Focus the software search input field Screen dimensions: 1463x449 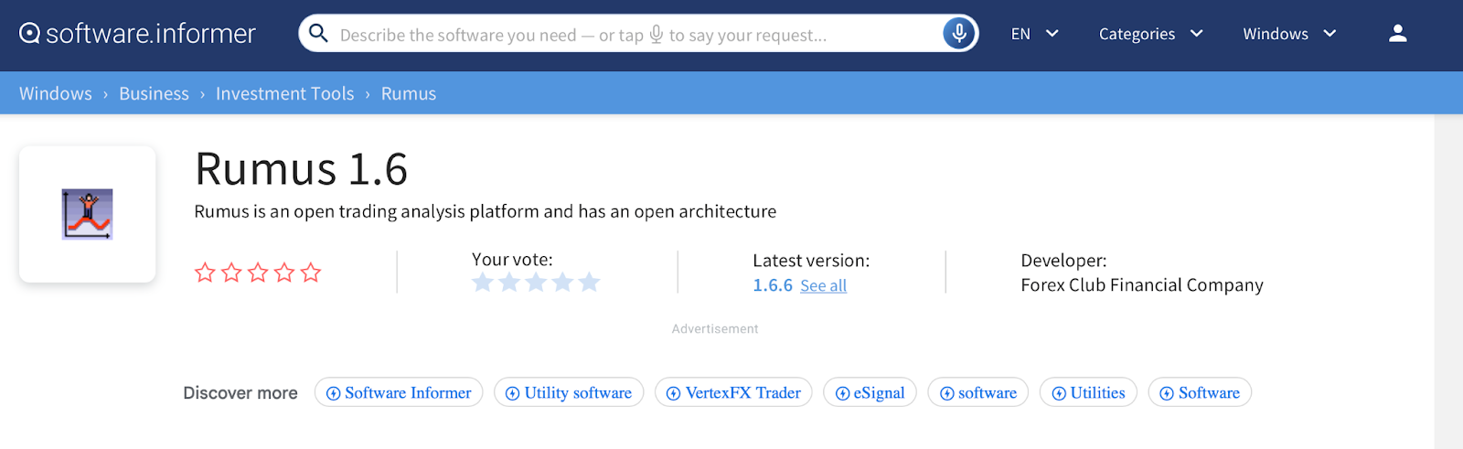coord(622,35)
